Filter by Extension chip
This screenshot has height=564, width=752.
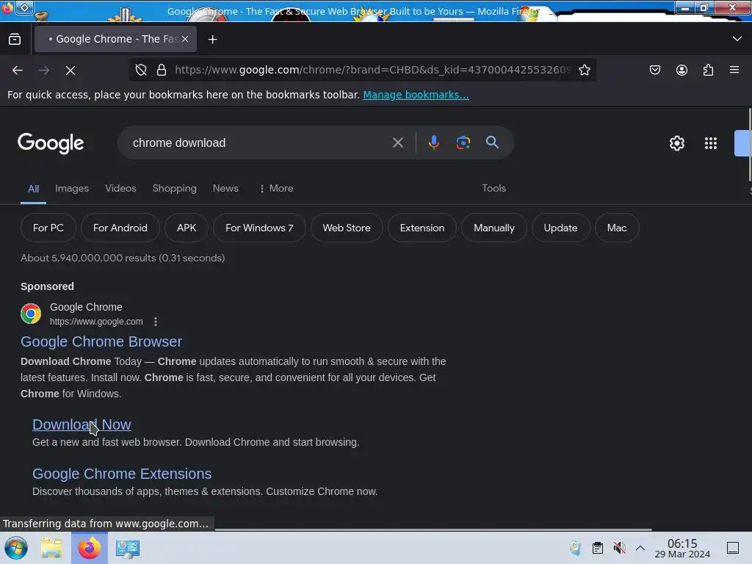click(x=422, y=228)
